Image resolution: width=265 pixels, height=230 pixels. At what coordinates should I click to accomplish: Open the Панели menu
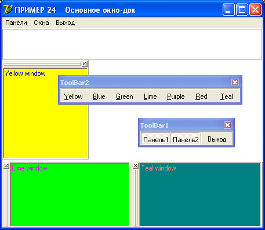click(x=16, y=23)
